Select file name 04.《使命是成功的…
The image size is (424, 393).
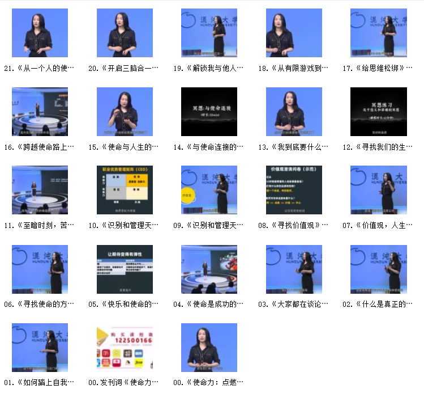pos(208,304)
